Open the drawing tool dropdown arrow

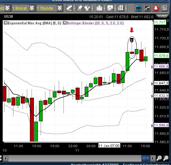tap(74, 8)
